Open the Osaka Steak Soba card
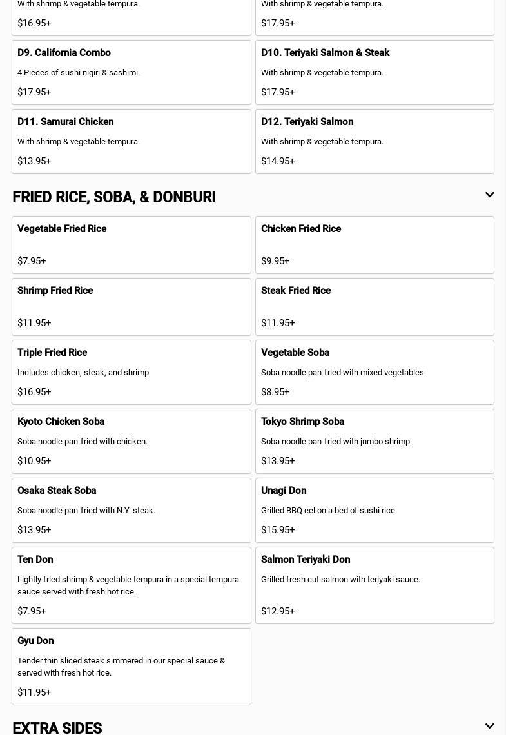Screen dimensions: 506x735 pos(131,510)
